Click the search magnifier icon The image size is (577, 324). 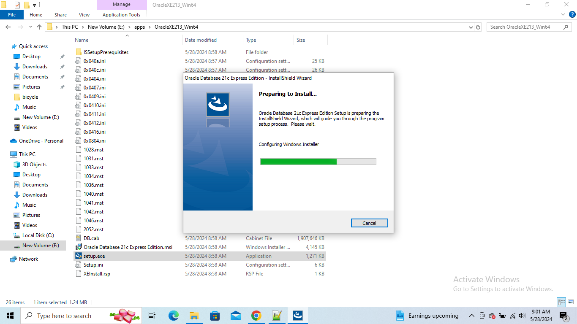pyautogui.click(x=566, y=27)
